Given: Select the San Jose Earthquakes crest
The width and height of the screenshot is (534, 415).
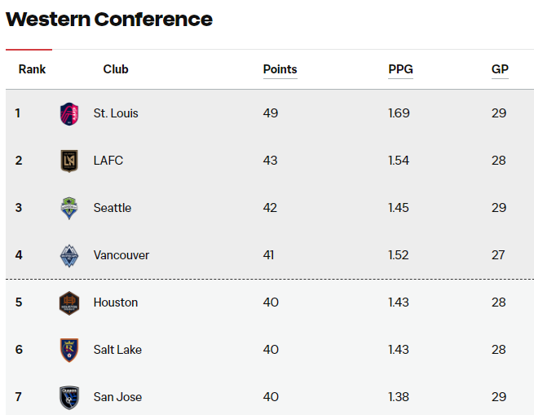Looking at the screenshot, I should 69,397.
